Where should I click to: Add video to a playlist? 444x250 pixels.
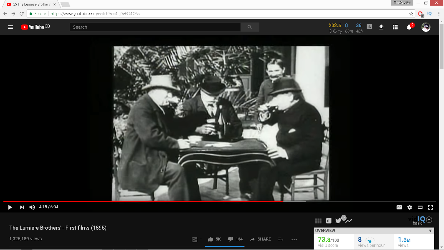pos(281,239)
